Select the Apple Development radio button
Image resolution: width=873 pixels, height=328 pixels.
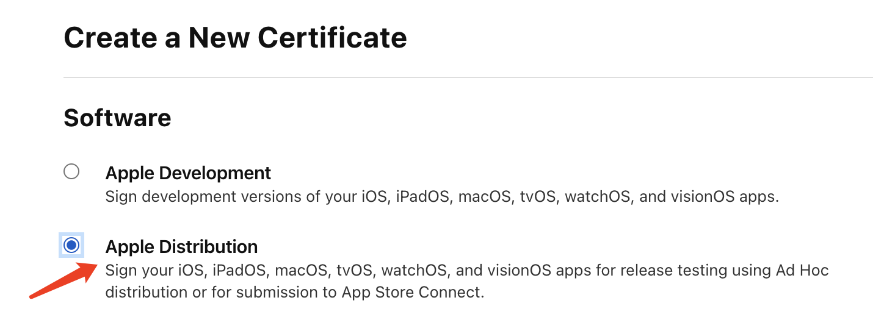(71, 172)
